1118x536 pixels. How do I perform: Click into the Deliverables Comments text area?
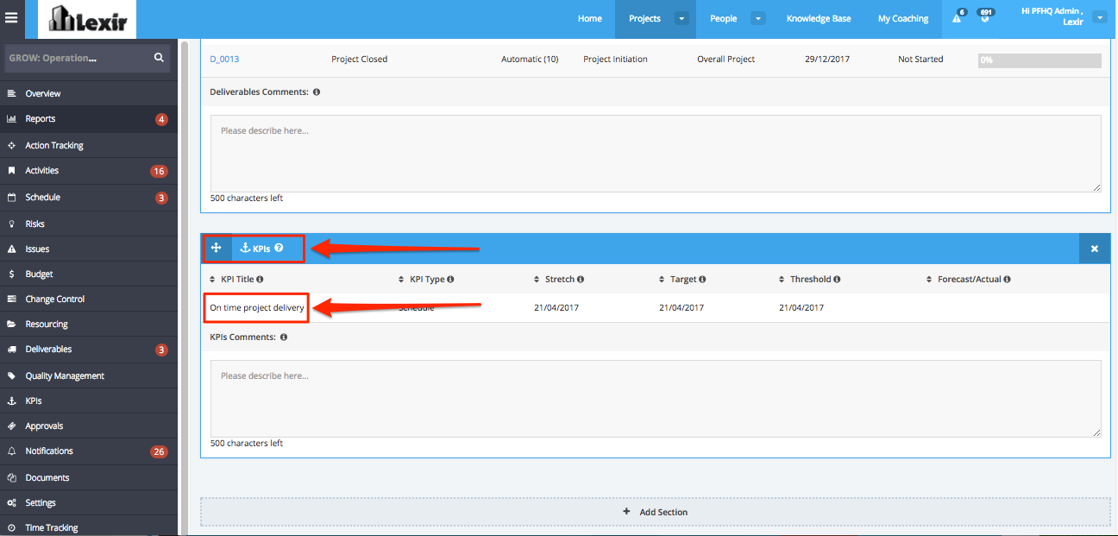point(656,154)
